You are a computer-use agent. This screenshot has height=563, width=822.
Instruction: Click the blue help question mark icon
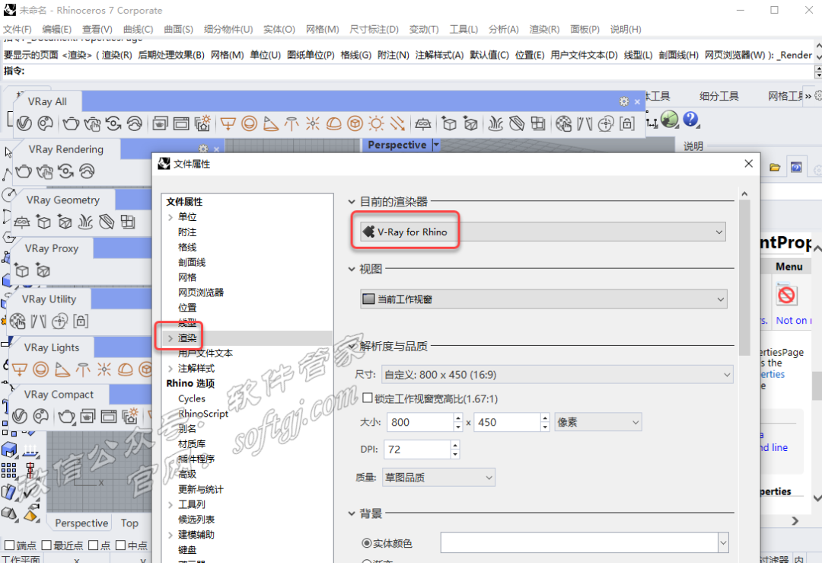pyautogui.click(x=690, y=120)
